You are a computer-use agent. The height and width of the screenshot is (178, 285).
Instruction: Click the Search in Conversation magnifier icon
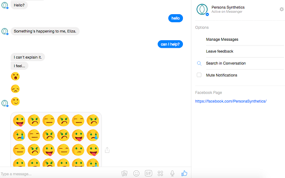click(199, 63)
